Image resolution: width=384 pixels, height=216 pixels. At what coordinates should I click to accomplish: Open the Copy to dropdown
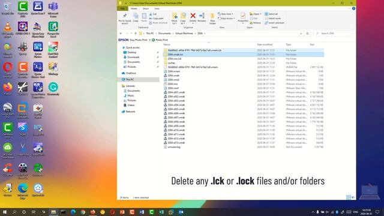(x=183, y=19)
